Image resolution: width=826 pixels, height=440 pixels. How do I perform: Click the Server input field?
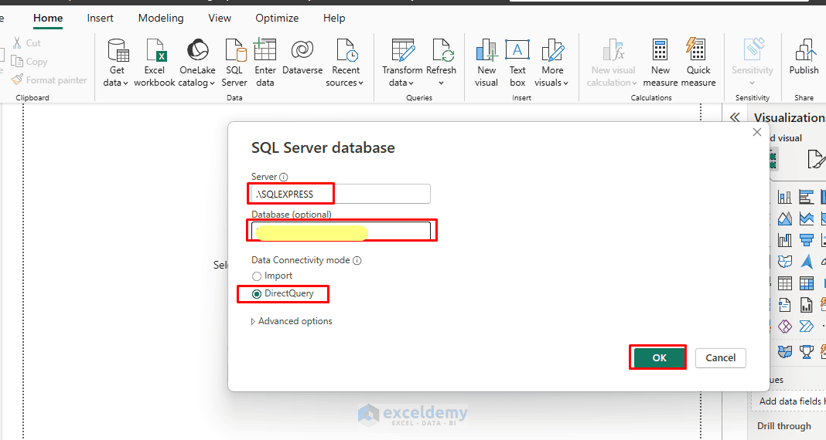point(341,194)
